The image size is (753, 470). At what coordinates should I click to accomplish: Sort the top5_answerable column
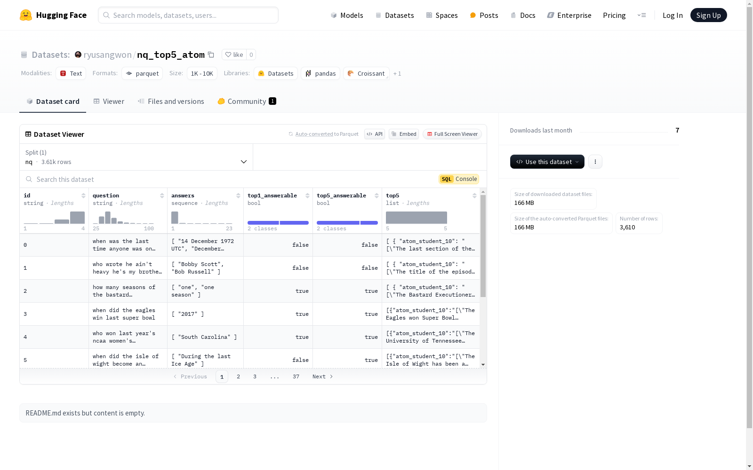click(x=376, y=196)
